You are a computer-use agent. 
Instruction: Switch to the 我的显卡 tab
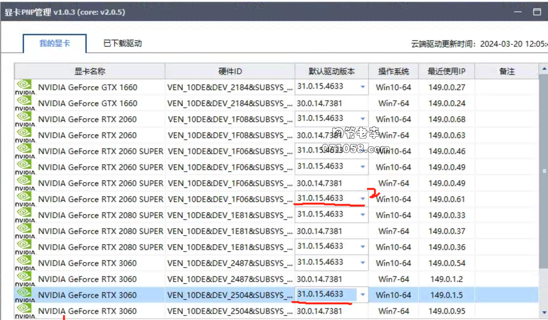click(55, 43)
